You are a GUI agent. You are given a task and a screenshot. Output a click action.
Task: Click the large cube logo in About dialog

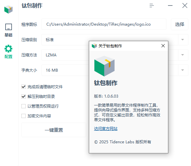(104, 66)
